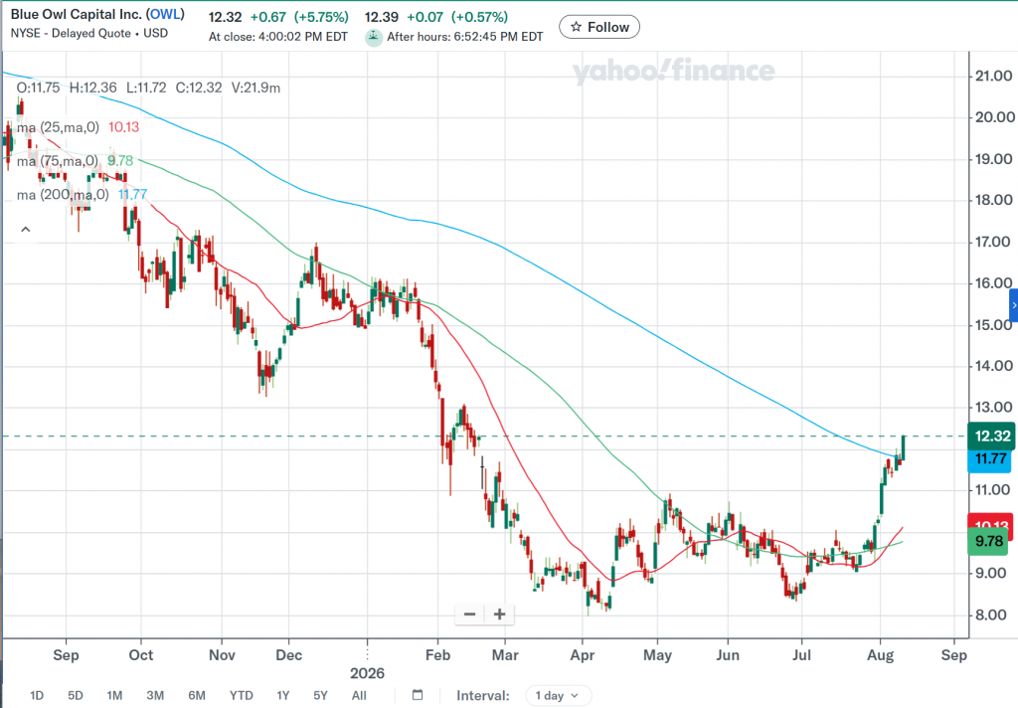Select the 5D range
Viewport: 1018px width, 708px height.
point(76,696)
